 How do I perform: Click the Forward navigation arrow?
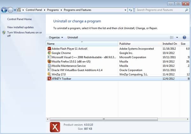(11, 10)
